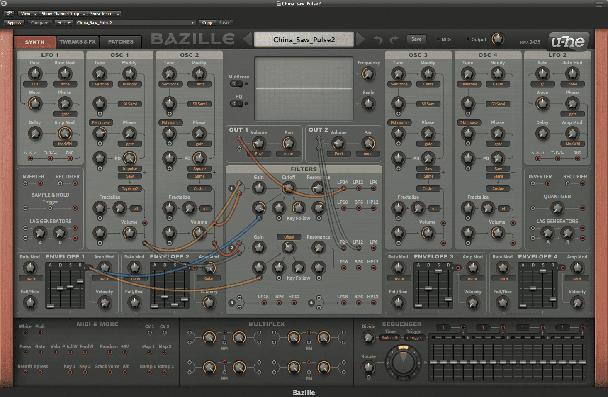Toggle the Multicore switch
The height and width of the screenshot is (397, 608).
pos(236,84)
